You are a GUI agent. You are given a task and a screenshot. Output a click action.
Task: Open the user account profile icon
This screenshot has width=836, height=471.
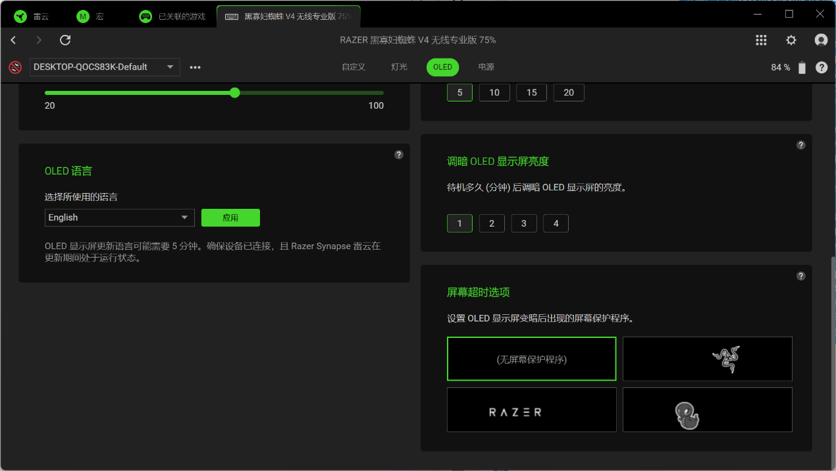click(821, 40)
